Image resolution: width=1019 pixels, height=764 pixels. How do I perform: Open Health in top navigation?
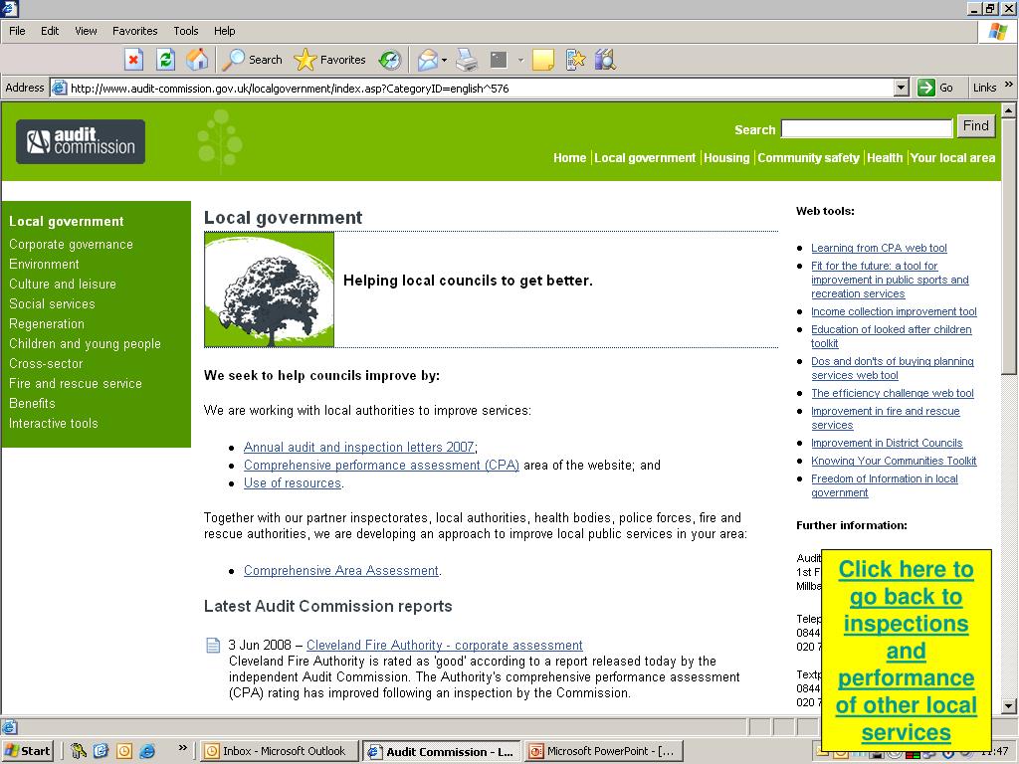pyautogui.click(x=885, y=158)
